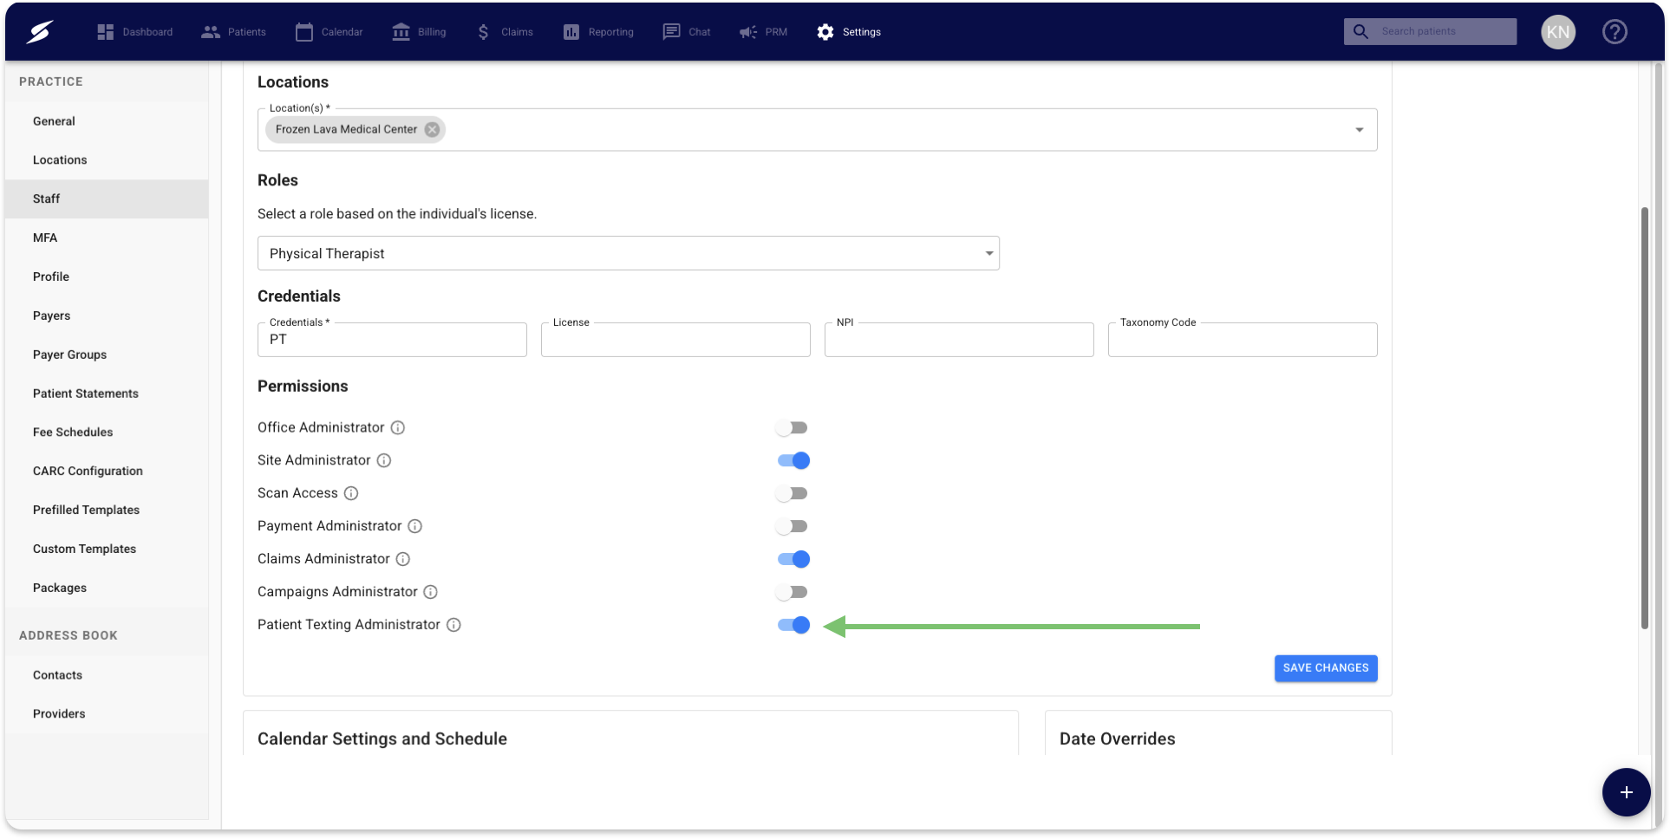Click the app logo in the top bar
The width and height of the screenshot is (1670, 839).
39,32
